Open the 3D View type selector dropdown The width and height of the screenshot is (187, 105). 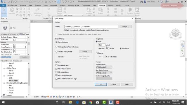pyautogui.click(x=15, y=28)
